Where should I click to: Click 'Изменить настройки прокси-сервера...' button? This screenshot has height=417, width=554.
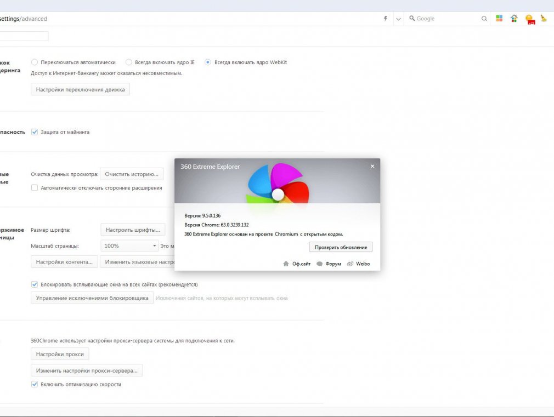[x=87, y=370]
